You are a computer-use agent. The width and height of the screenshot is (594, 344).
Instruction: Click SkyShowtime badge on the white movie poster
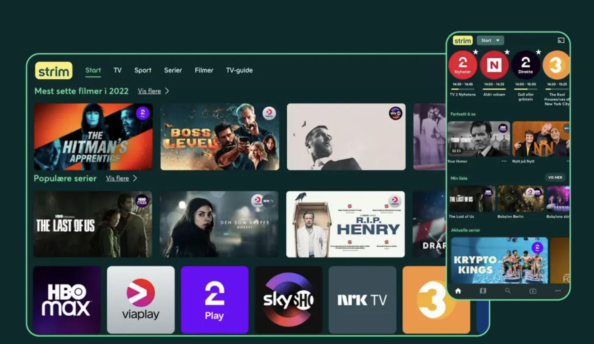[395, 113]
